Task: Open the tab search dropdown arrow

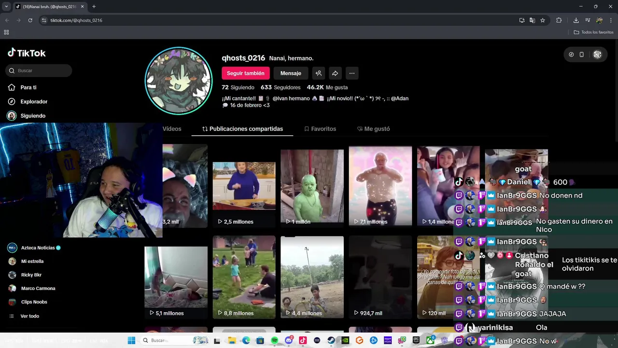Action: [x=6, y=6]
